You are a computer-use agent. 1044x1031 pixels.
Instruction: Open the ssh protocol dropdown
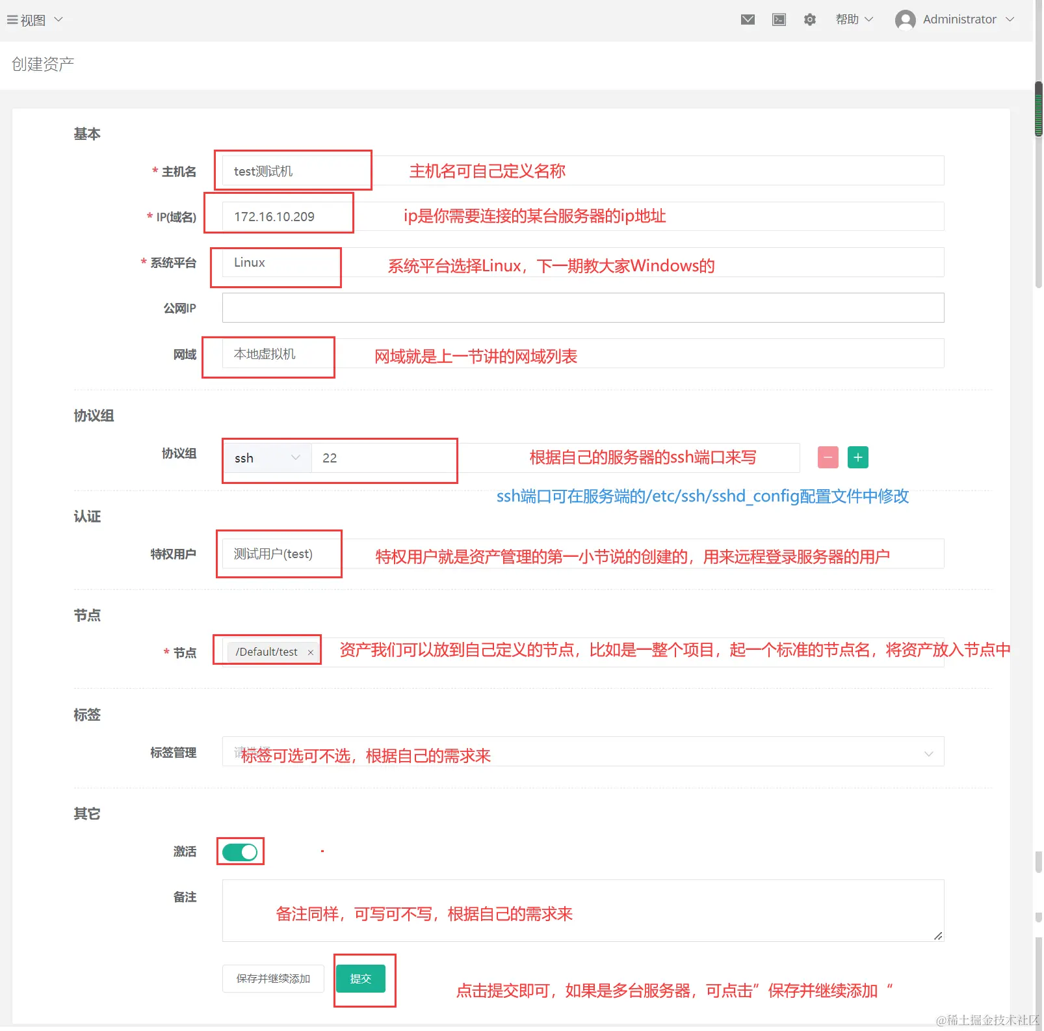coord(267,458)
